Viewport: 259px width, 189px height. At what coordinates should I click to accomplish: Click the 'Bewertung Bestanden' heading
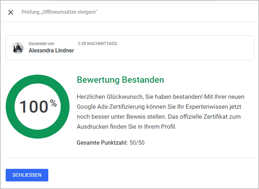(x=120, y=80)
